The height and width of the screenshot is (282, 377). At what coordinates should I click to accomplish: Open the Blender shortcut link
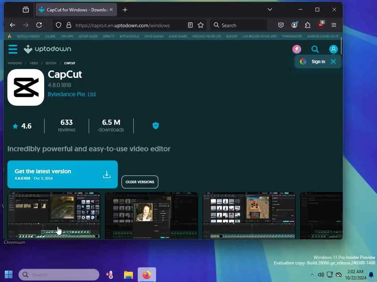point(232,36)
